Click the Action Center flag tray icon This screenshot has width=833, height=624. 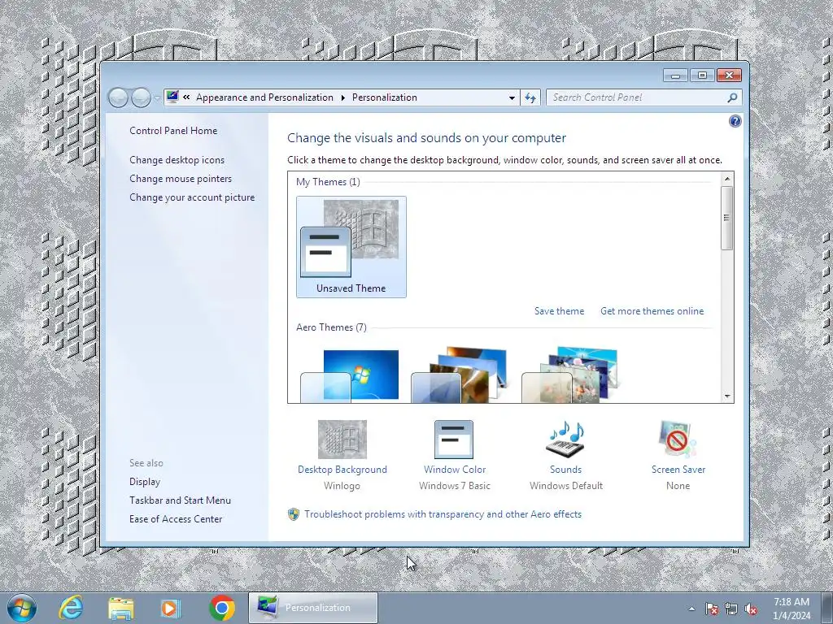click(712, 609)
